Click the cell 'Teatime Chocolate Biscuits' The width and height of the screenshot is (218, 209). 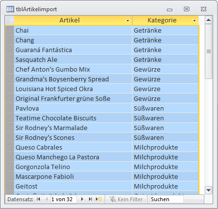point(73,118)
